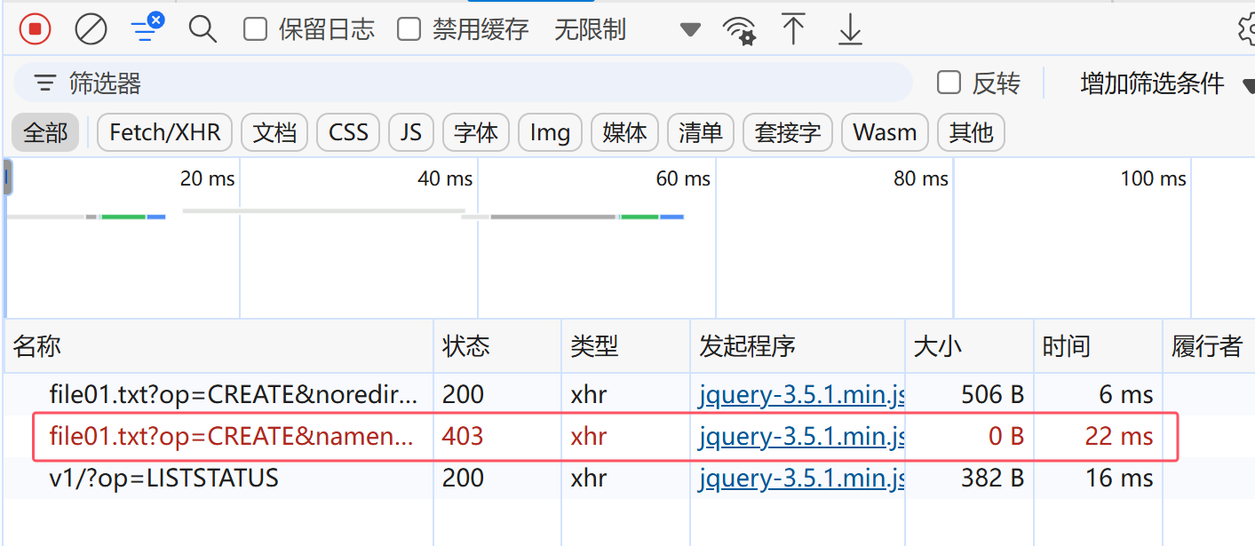Select failed file01.txt?op=CREATE&namen request
Image resolution: width=1255 pixels, height=546 pixels.
630,437
